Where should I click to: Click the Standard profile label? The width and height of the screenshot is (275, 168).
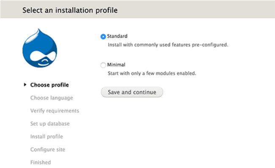(x=117, y=36)
